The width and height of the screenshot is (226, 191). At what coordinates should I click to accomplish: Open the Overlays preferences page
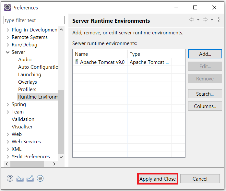tap(28, 82)
